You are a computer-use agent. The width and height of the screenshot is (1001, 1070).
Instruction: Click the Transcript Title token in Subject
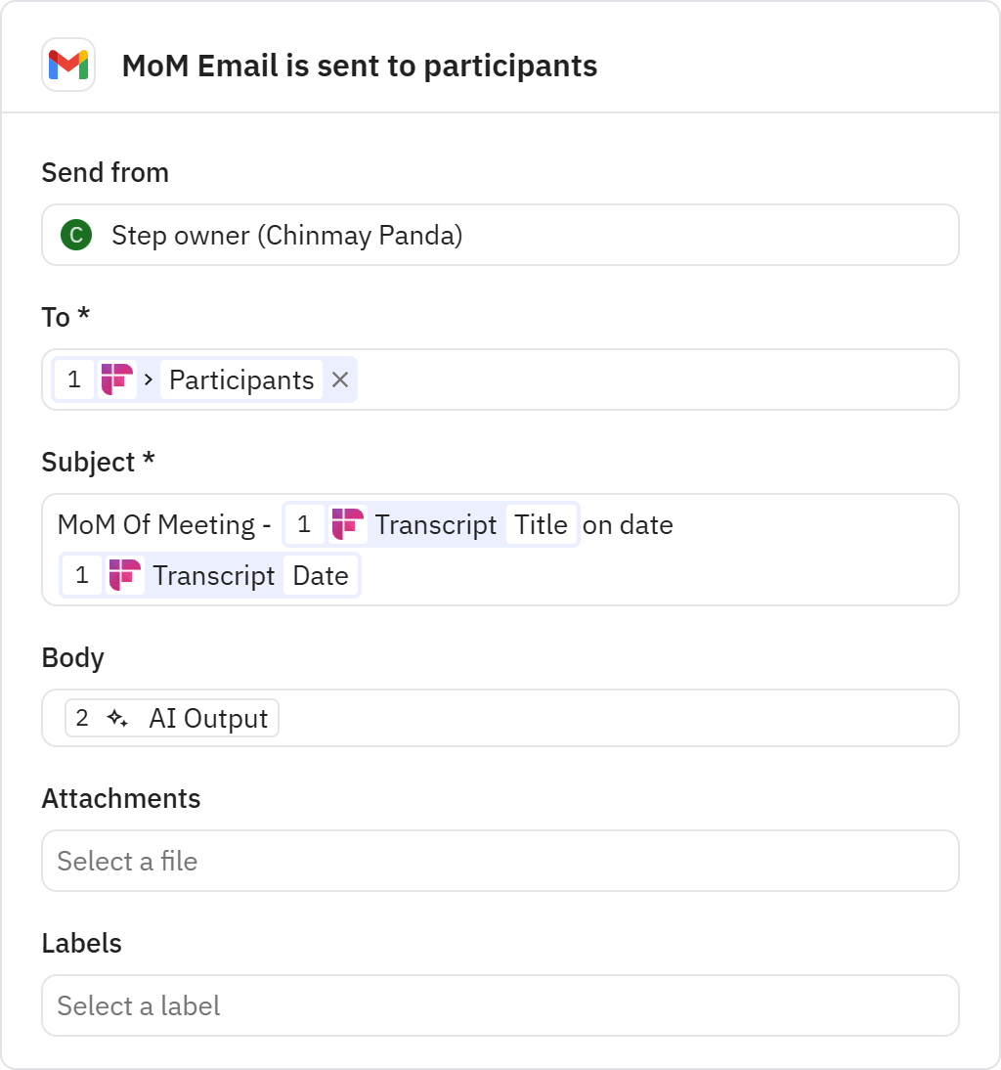click(434, 524)
